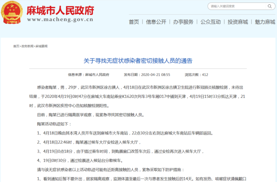Click the search magnifier icon

coord(270,6)
